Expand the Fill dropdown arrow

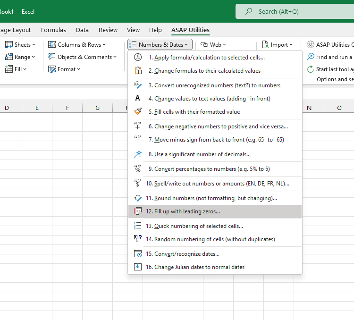click(x=25, y=69)
